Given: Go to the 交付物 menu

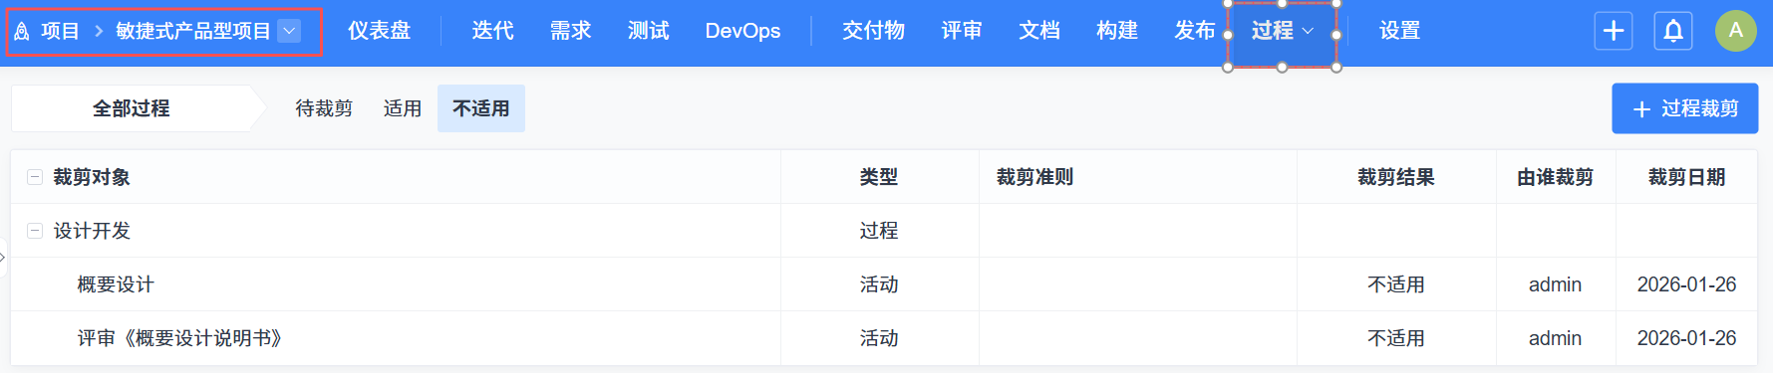Looking at the screenshot, I should pos(874,31).
